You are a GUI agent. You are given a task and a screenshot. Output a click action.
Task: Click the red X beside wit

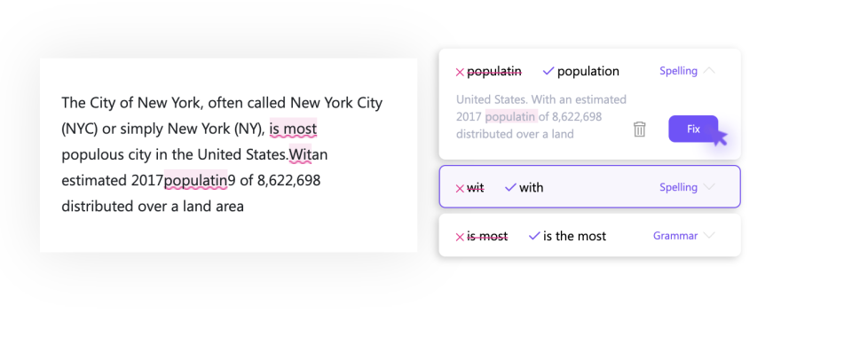coord(460,189)
